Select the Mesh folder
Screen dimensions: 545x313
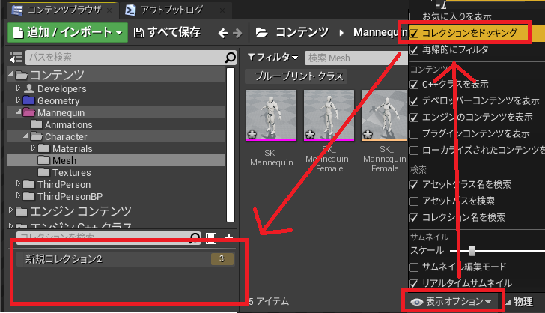[116, 160]
